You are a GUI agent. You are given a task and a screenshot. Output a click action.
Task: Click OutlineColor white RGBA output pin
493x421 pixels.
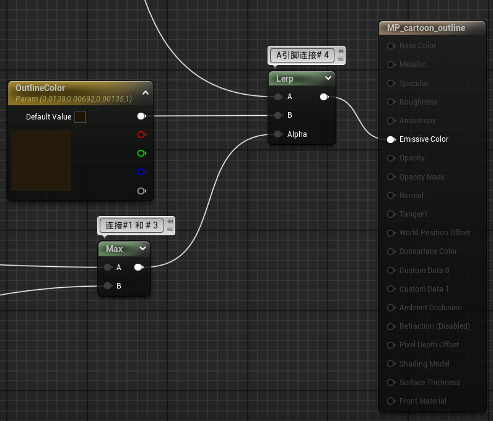coord(141,116)
